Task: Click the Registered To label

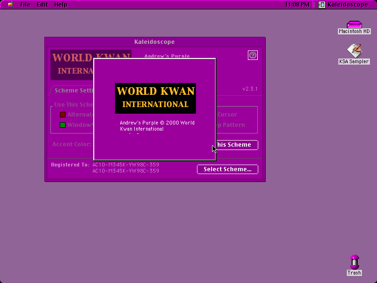Action: point(70,165)
